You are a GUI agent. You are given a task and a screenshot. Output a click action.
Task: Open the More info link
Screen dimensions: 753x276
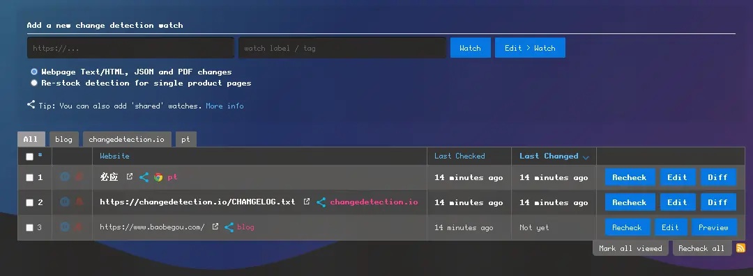coord(225,106)
